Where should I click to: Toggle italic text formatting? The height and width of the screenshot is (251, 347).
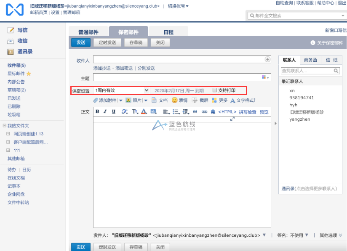[105, 111]
